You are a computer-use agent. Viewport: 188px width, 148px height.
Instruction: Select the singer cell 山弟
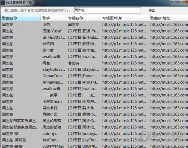coord(46,25)
